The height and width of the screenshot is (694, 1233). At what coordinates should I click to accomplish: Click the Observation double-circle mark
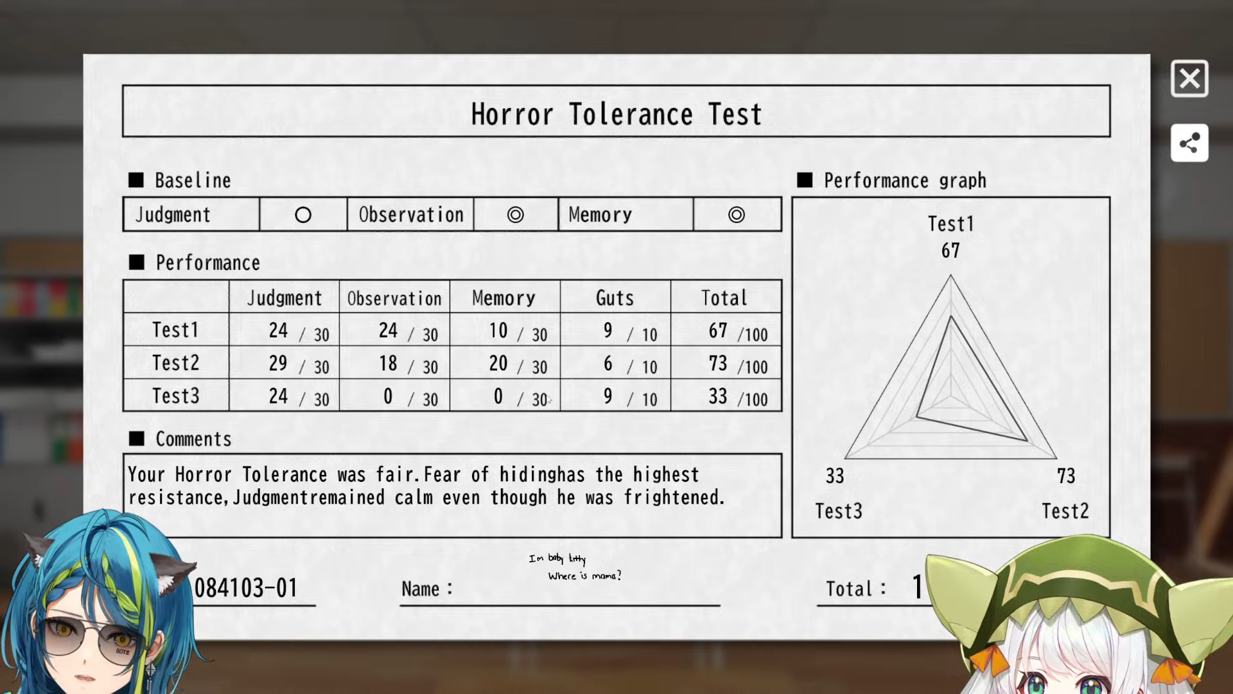515,215
